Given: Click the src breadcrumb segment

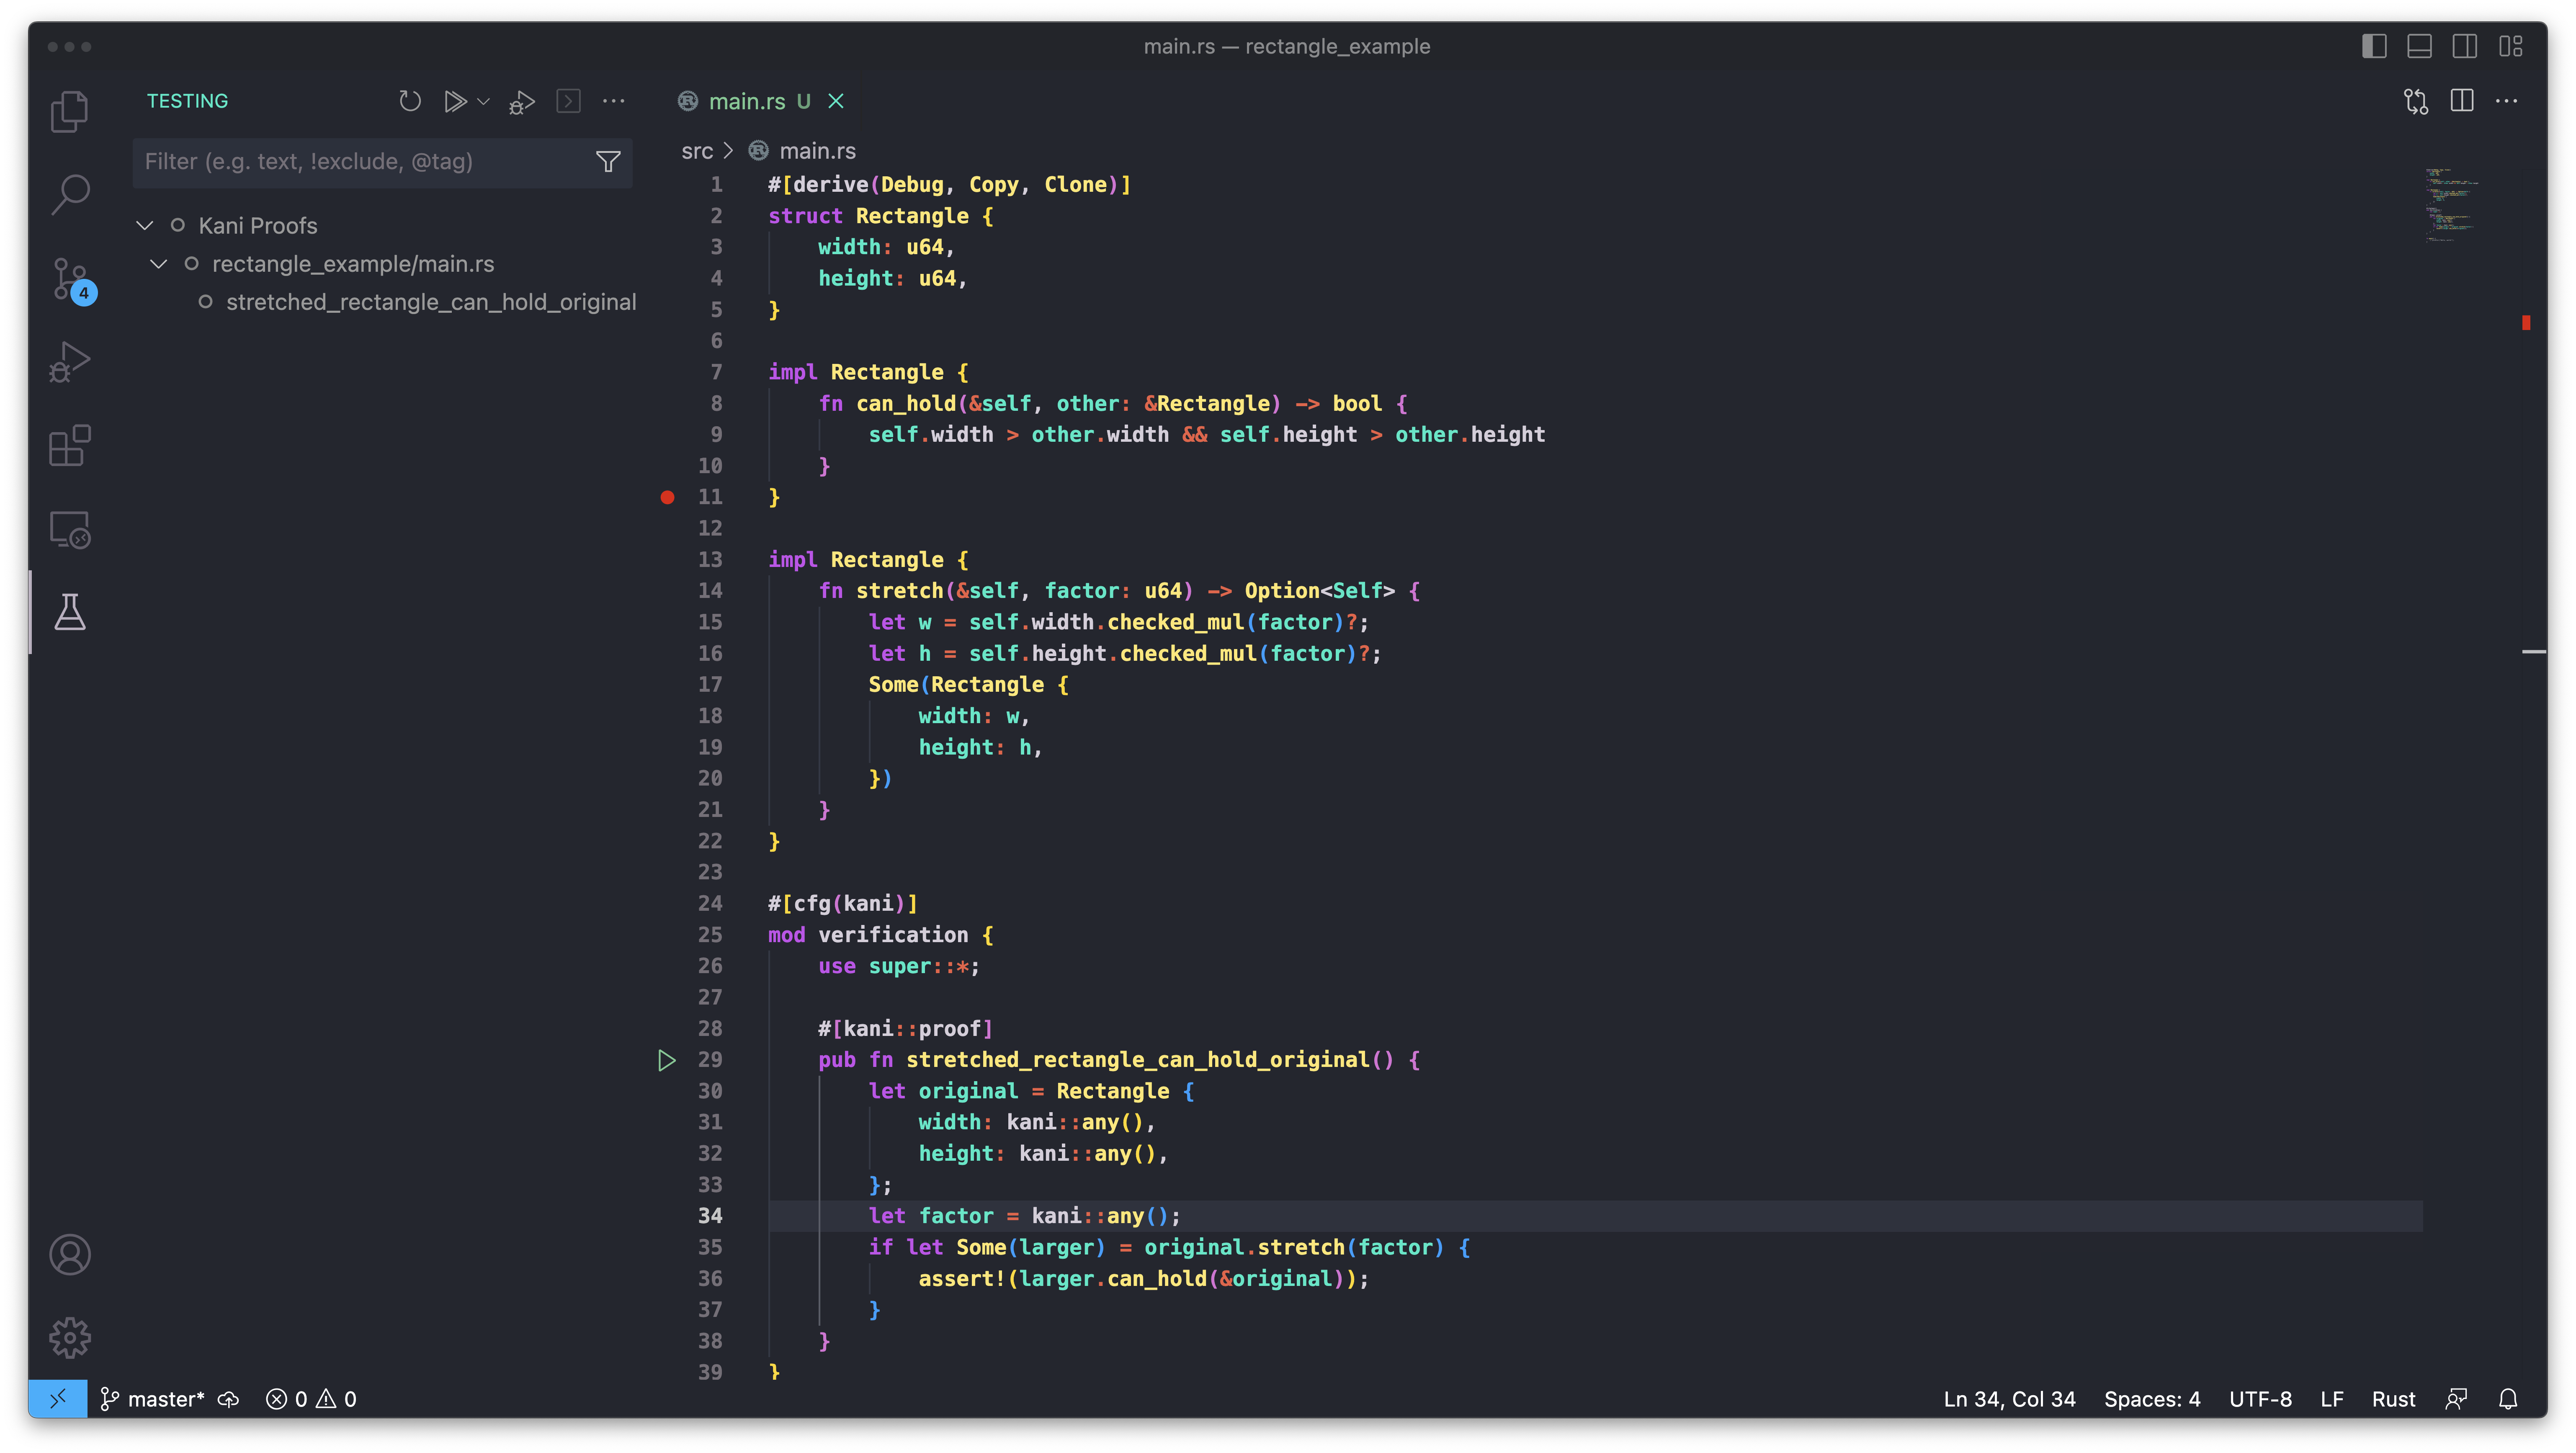Looking at the screenshot, I should coord(697,151).
